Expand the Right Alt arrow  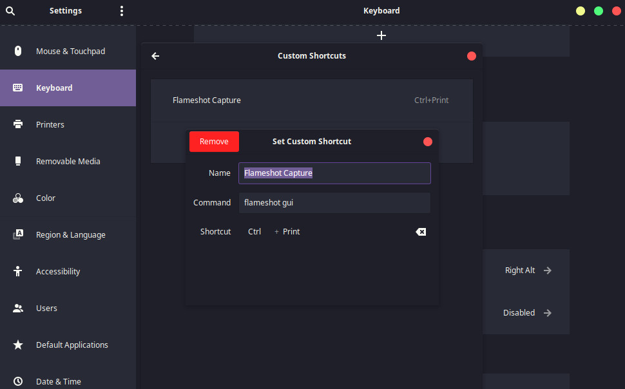548,270
